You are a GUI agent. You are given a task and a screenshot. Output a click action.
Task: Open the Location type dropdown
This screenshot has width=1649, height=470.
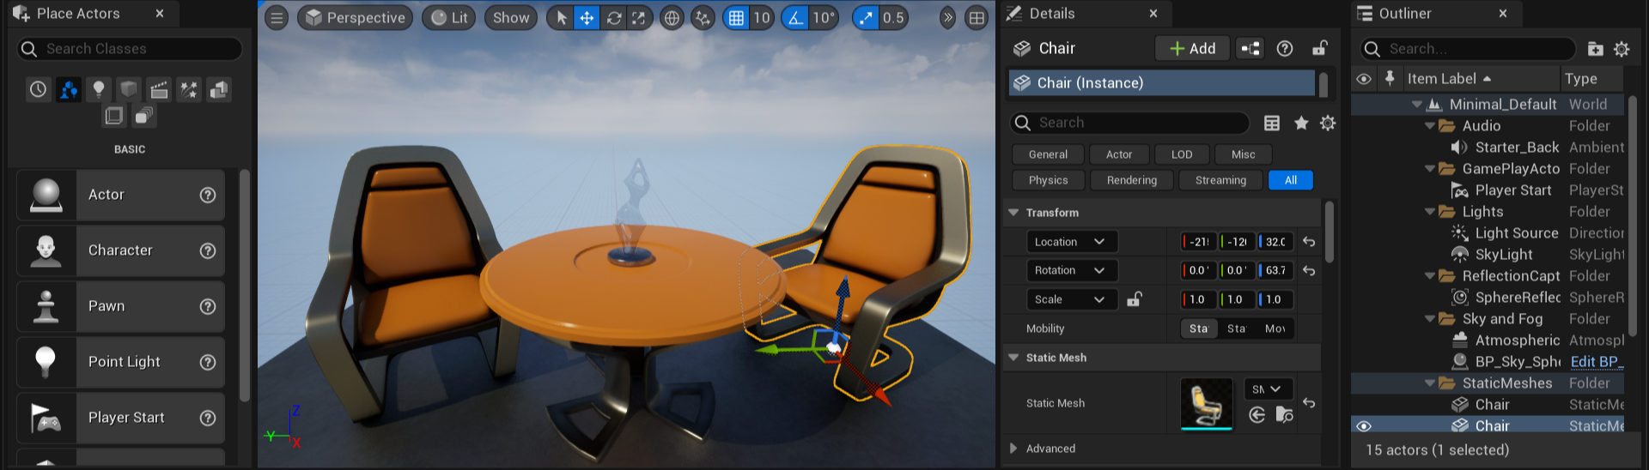tap(1072, 242)
